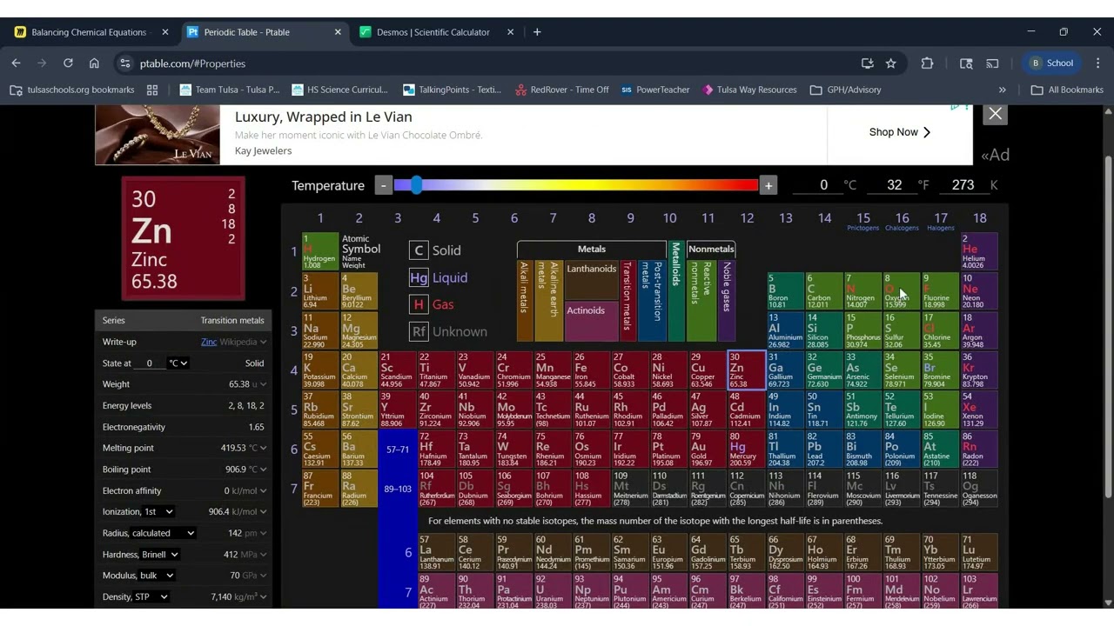Image resolution: width=1114 pixels, height=626 pixels.
Task: Select the group 18 column header
Action: pos(980,218)
